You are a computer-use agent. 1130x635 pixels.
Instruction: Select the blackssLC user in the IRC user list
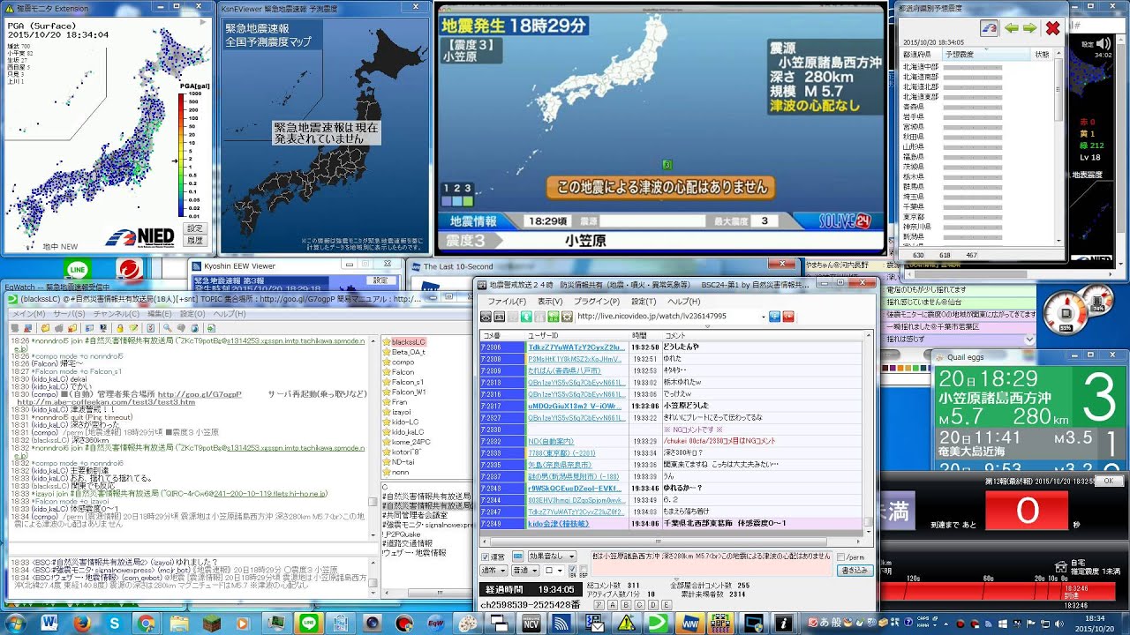408,342
